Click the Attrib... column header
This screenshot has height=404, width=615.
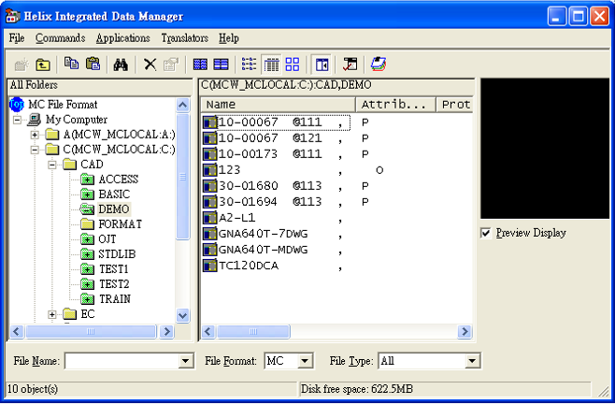(395, 105)
